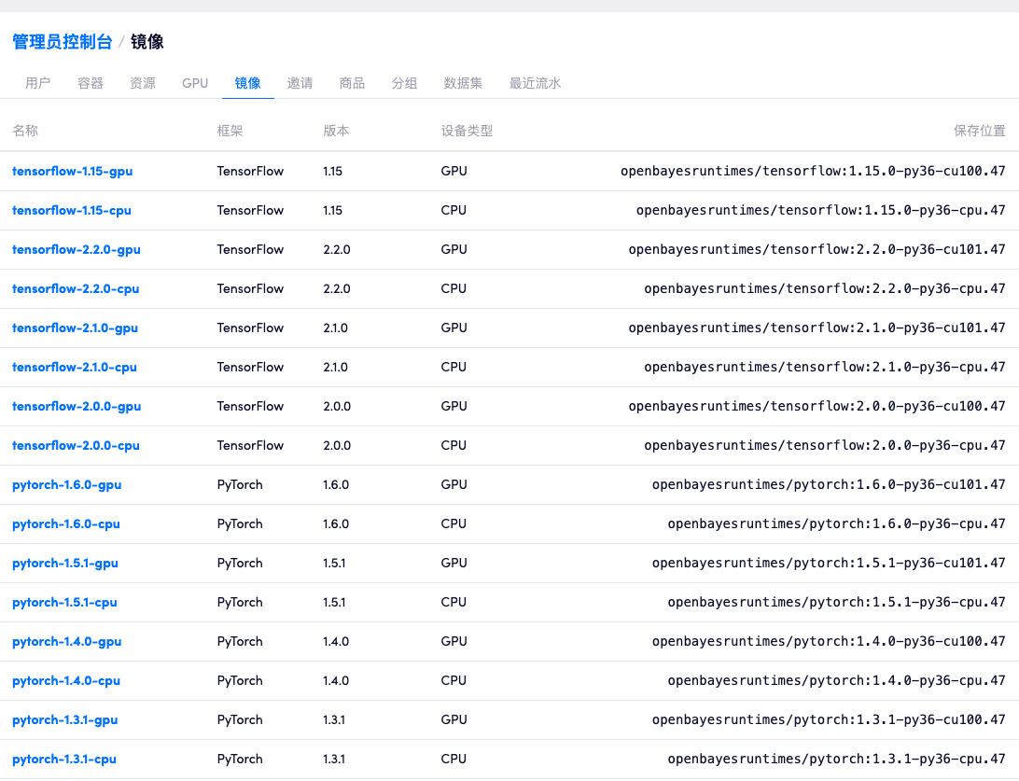1019x781 pixels.
Task: Open the 商品 tab
Action: pyautogui.click(x=352, y=83)
